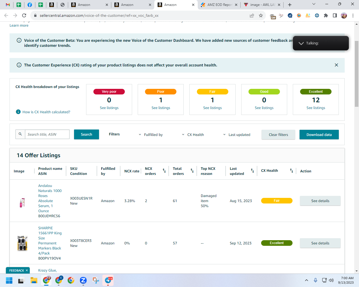Image resolution: width=359 pixels, height=287 pixels.
Task: Switch to the image - AWL tab
Action: (262, 5)
